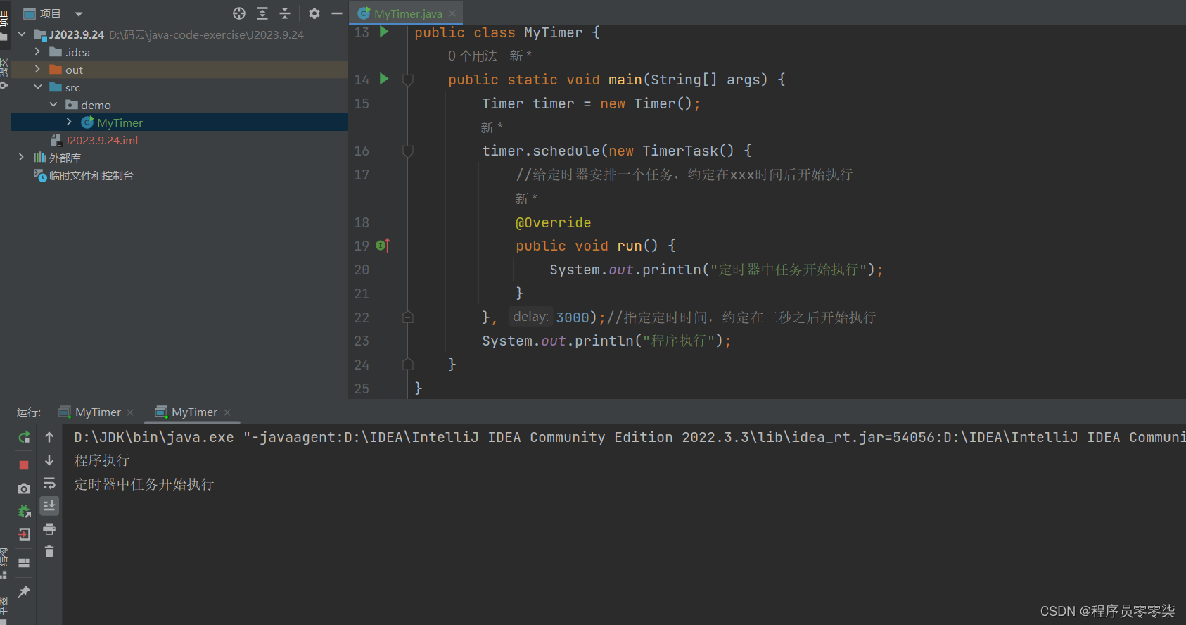Viewport: 1186px width, 625px height.
Task: Expand MyTimer class node
Action: 69,122
